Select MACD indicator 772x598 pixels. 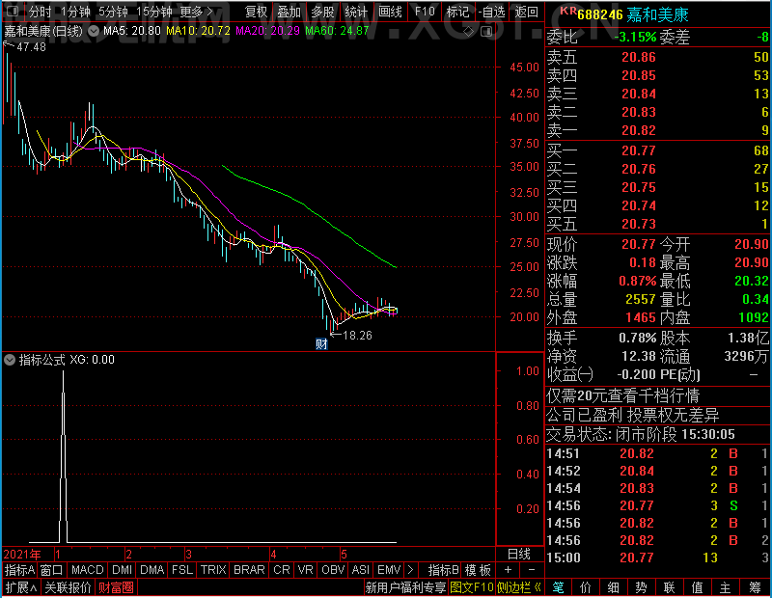click(88, 570)
